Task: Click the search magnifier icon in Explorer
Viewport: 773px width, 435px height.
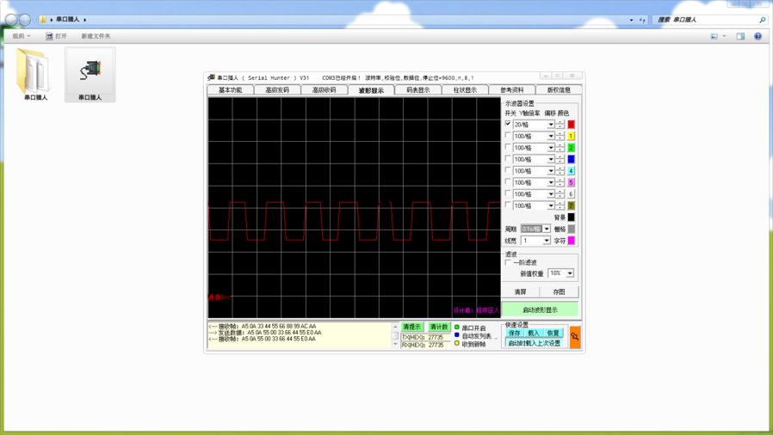Action: (762, 20)
